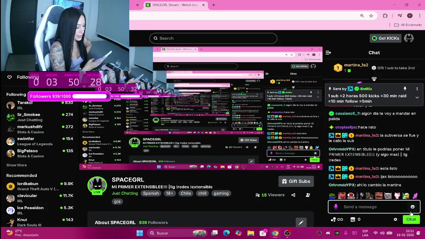Click the follow user icon beside share
The width and height of the screenshot is (425, 239).
coord(308,195)
